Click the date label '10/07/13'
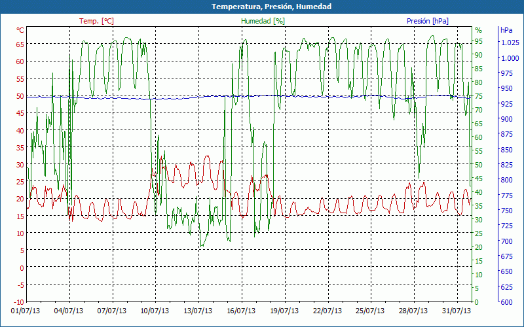This screenshot has width=524, height=327. [x=155, y=311]
